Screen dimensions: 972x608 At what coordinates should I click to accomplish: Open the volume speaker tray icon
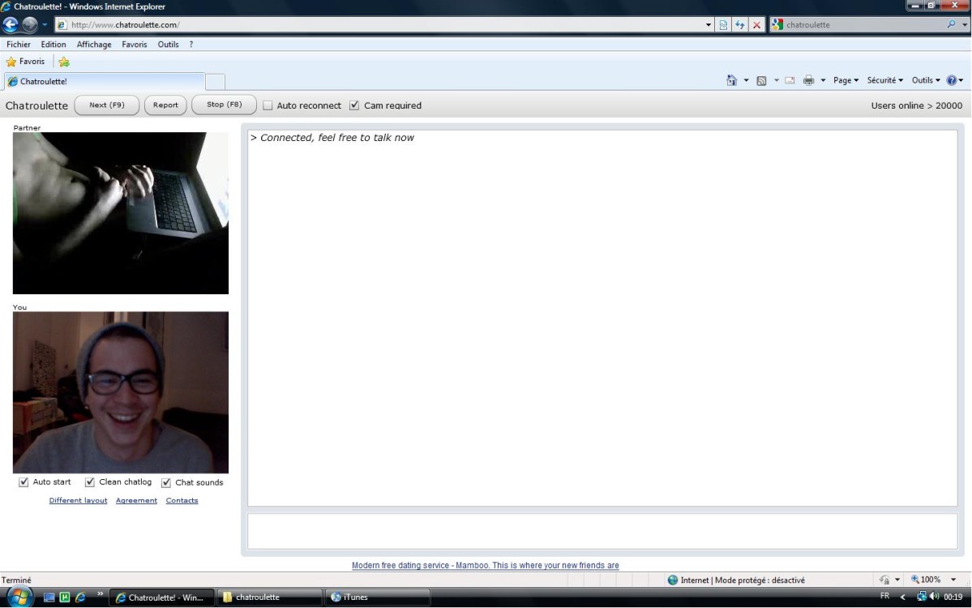pyautogui.click(x=934, y=596)
